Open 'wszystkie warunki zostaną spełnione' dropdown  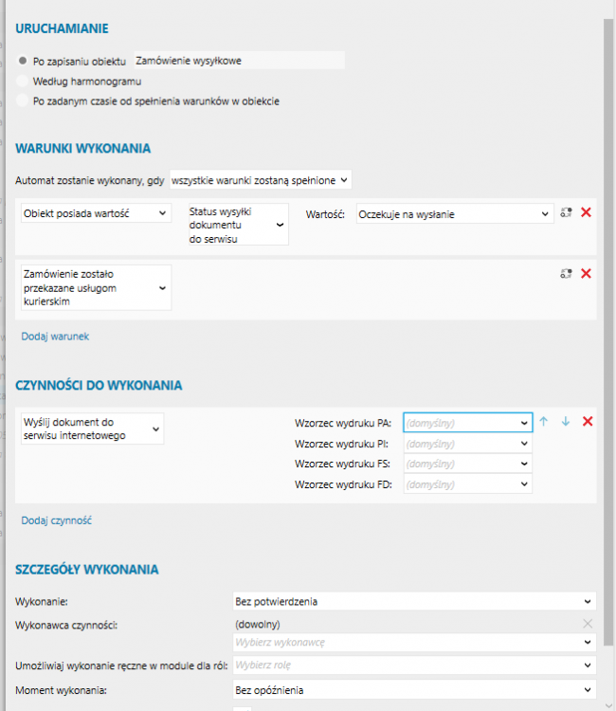[261, 180]
